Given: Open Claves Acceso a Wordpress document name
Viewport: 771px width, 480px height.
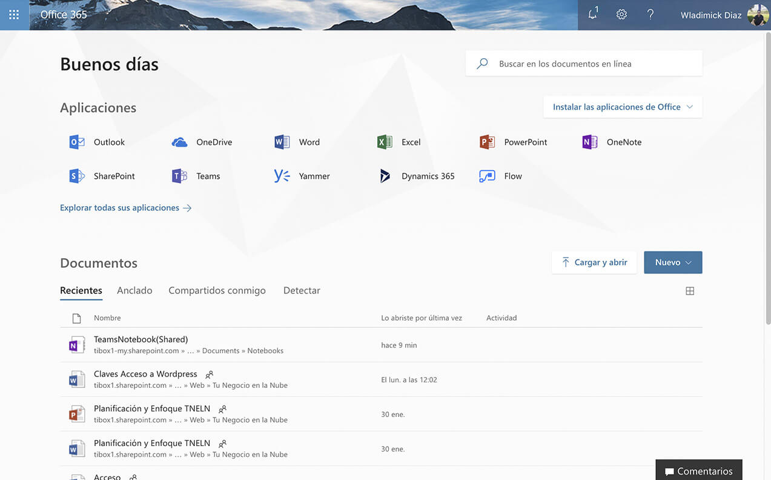Looking at the screenshot, I should pyautogui.click(x=145, y=374).
